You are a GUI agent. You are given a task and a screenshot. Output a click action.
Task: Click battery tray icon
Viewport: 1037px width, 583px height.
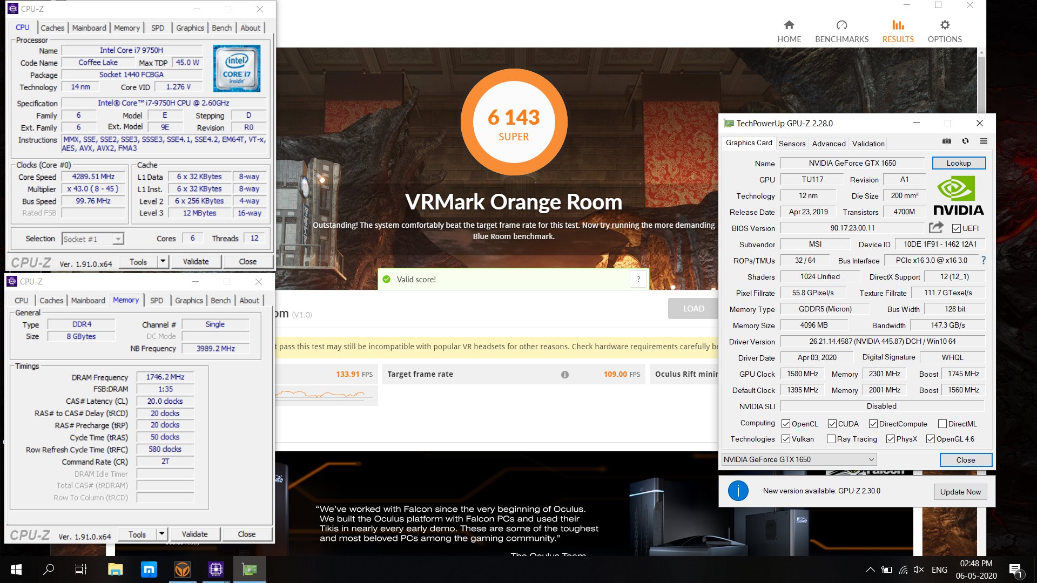pyautogui.click(x=887, y=570)
